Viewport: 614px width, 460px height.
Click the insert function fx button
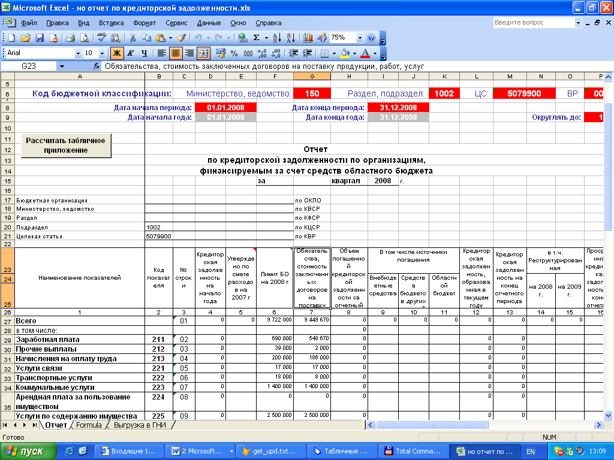pos(97,66)
